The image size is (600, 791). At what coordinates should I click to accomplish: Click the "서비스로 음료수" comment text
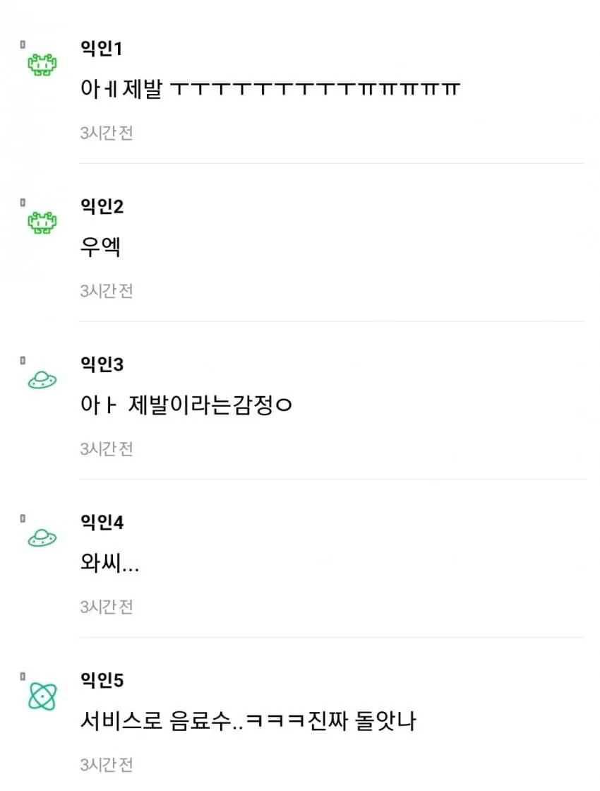(x=248, y=722)
